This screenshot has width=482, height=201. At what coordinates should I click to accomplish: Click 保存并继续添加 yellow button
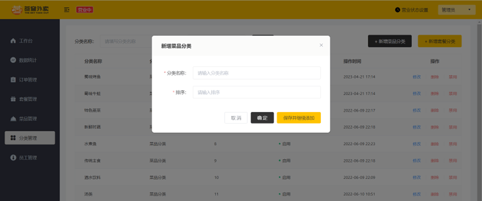point(299,117)
